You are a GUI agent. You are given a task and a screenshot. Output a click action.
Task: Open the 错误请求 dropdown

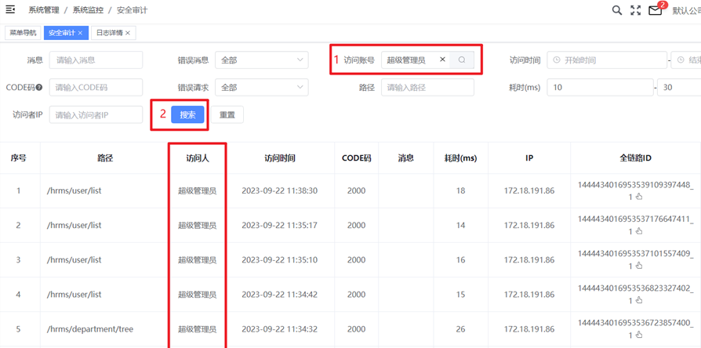click(x=262, y=88)
